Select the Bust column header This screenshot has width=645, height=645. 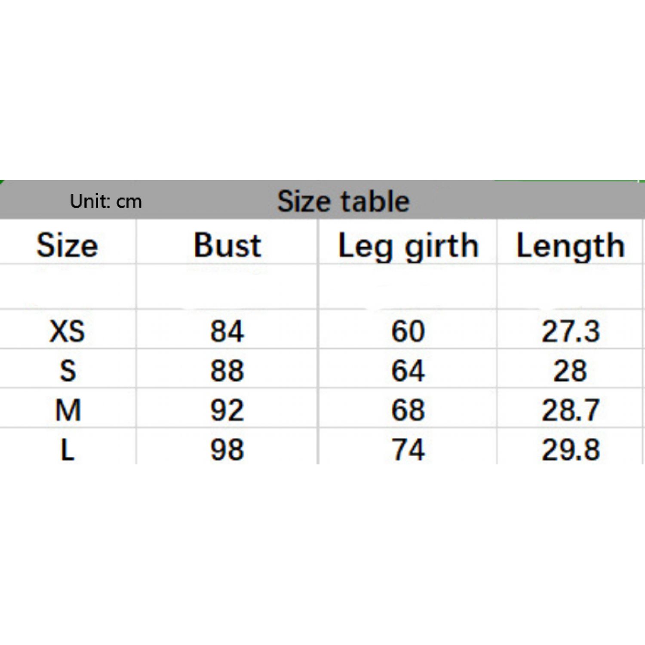pos(227,246)
